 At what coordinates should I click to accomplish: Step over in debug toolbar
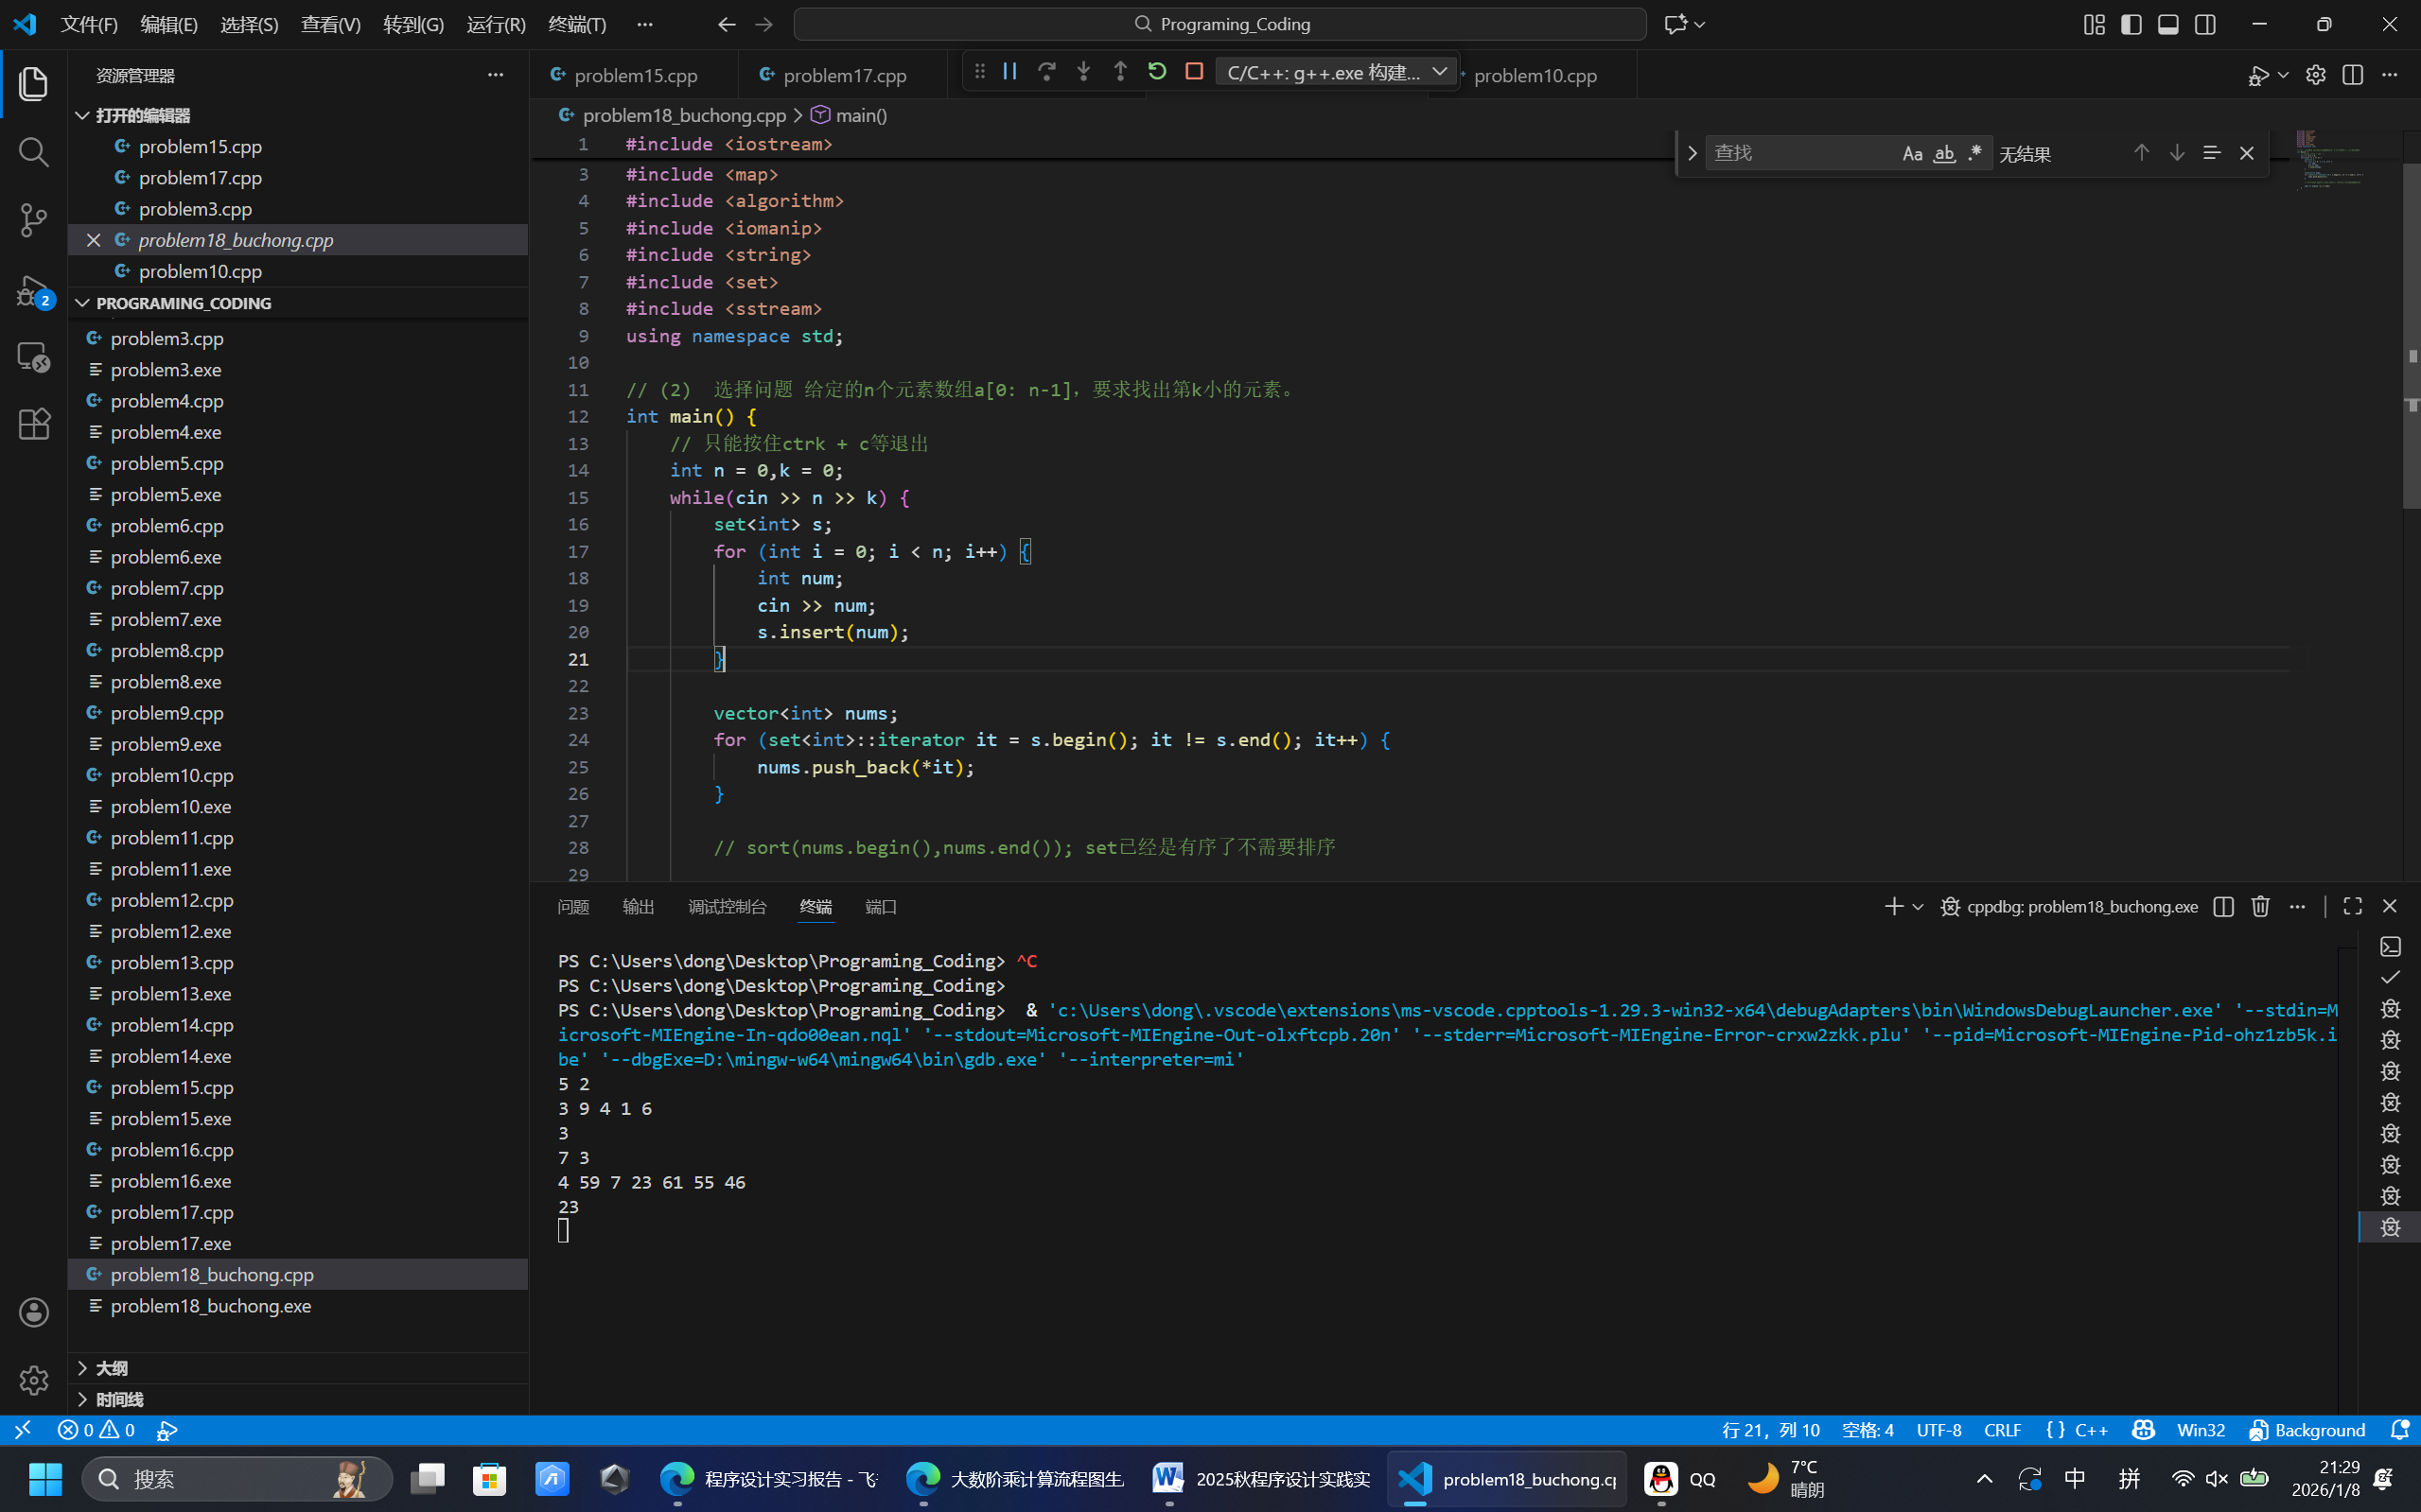tap(1046, 72)
